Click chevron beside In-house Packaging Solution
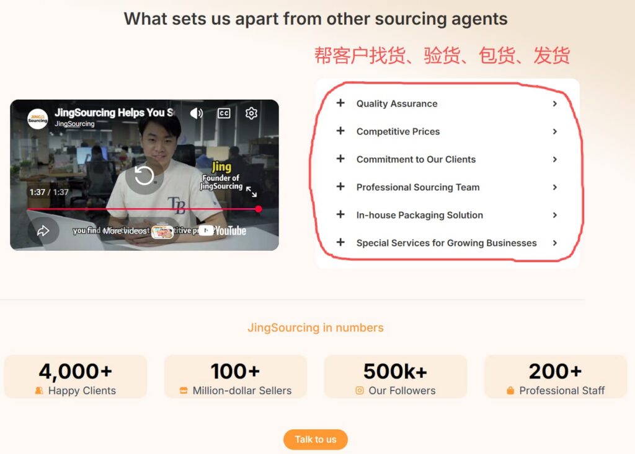 [555, 216]
